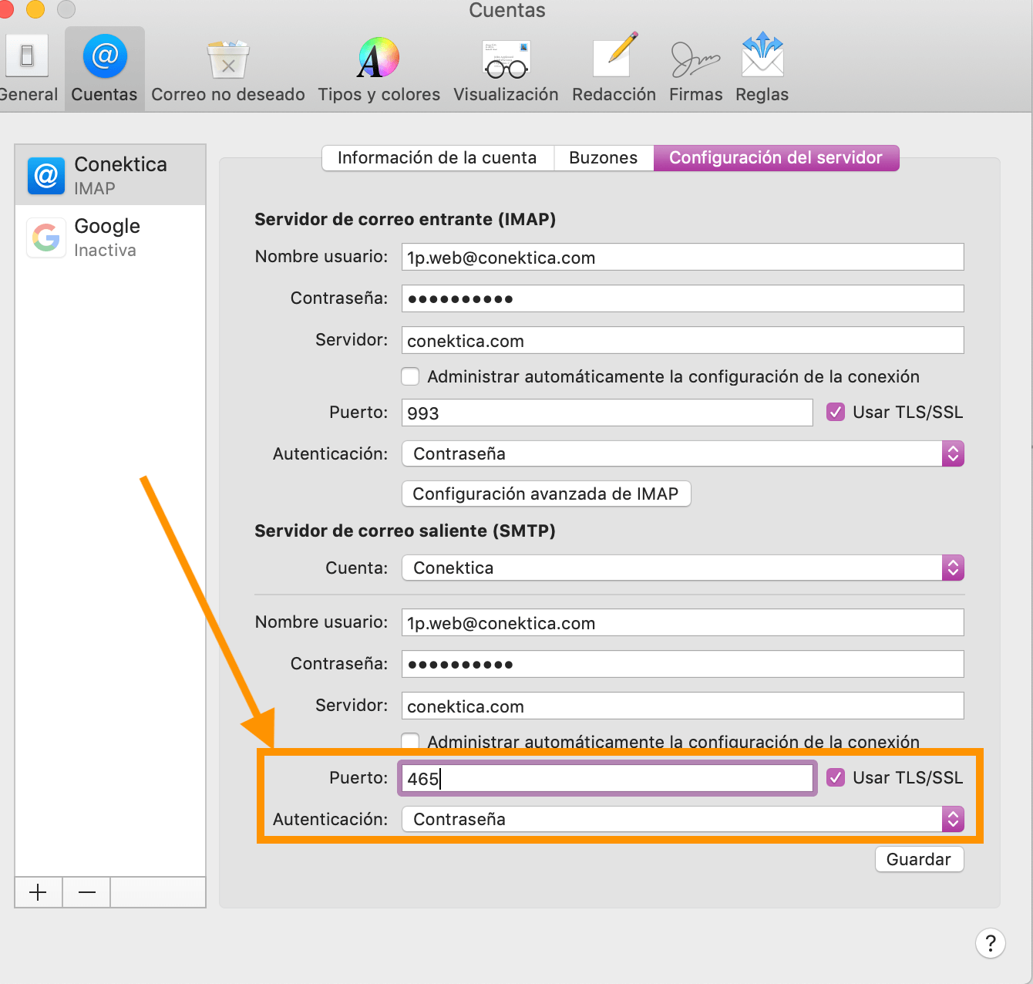This screenshot has height=984, width=1033.
Task: Click Configuración avanzada de IMAP button
Action: tap(546, 494)
